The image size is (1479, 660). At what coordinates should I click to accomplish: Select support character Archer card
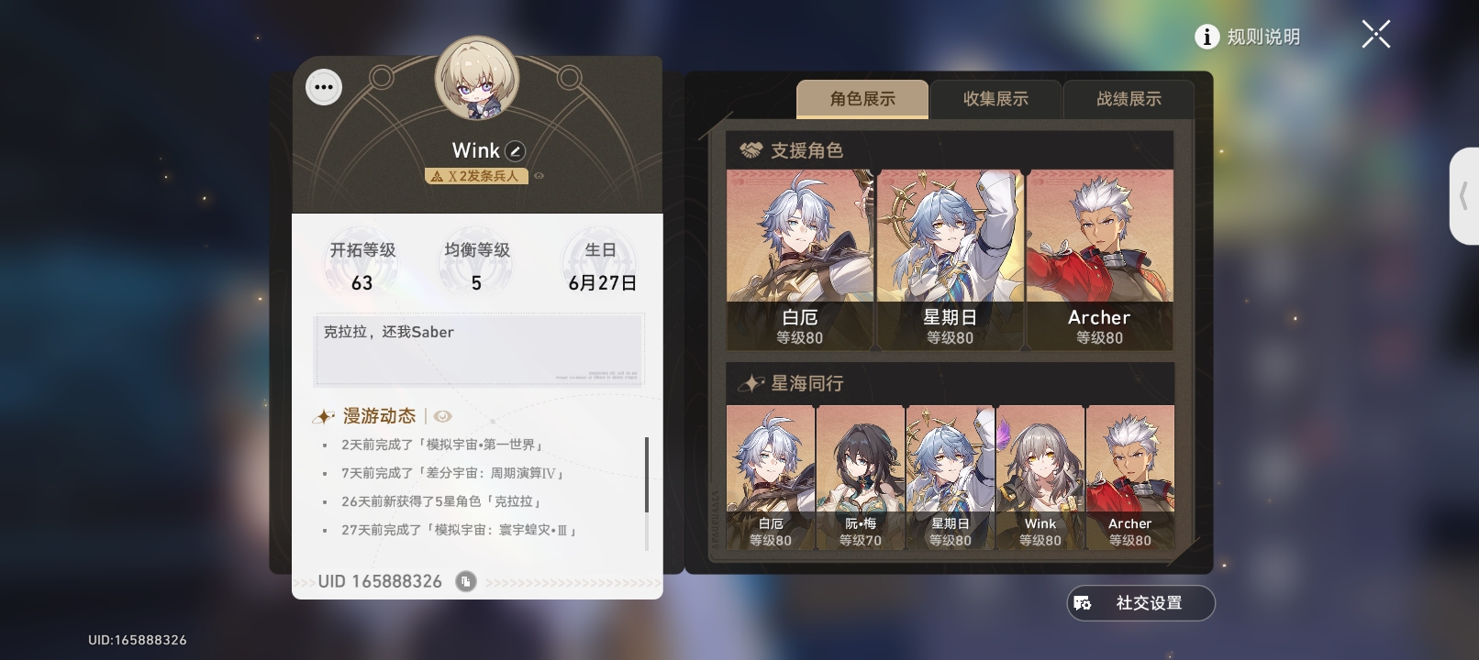tap(1099, 259)
